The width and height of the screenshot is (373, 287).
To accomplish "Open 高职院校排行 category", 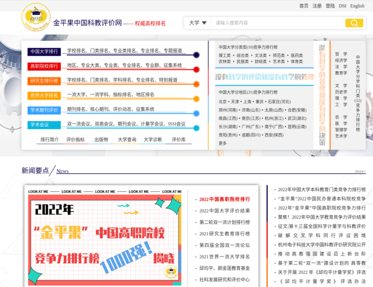I will pos(44,66).
